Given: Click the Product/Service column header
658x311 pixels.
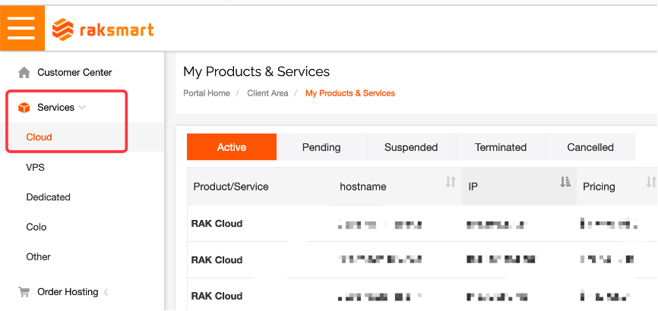Looking at the screenshot, I should tap(231, 187).
